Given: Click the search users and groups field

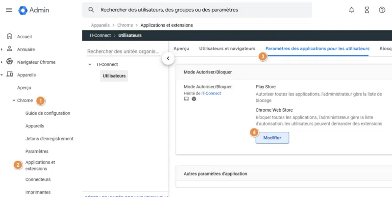Looking at the screenshot, I should (196, 10).
